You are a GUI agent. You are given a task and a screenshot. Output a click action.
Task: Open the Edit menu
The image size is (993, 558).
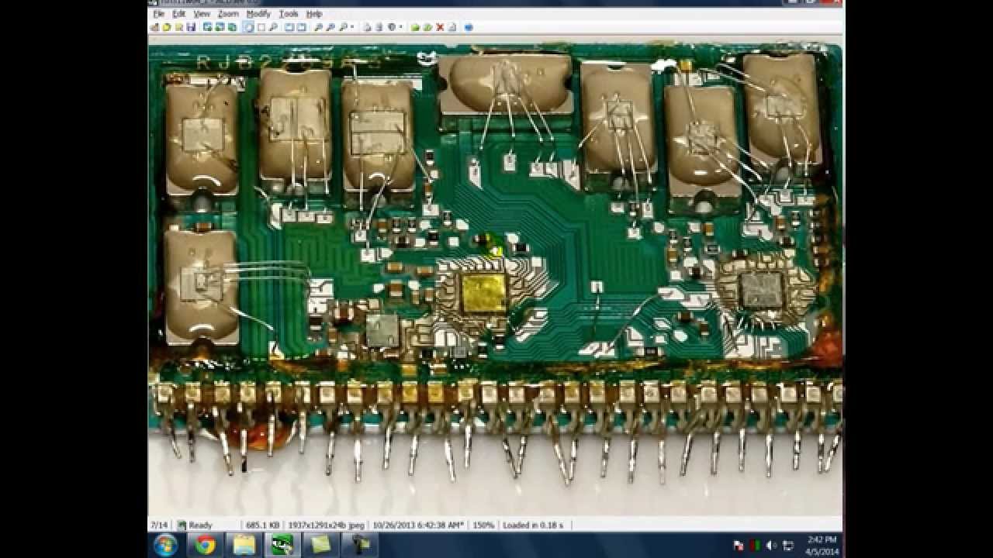[x=179, y=14]
